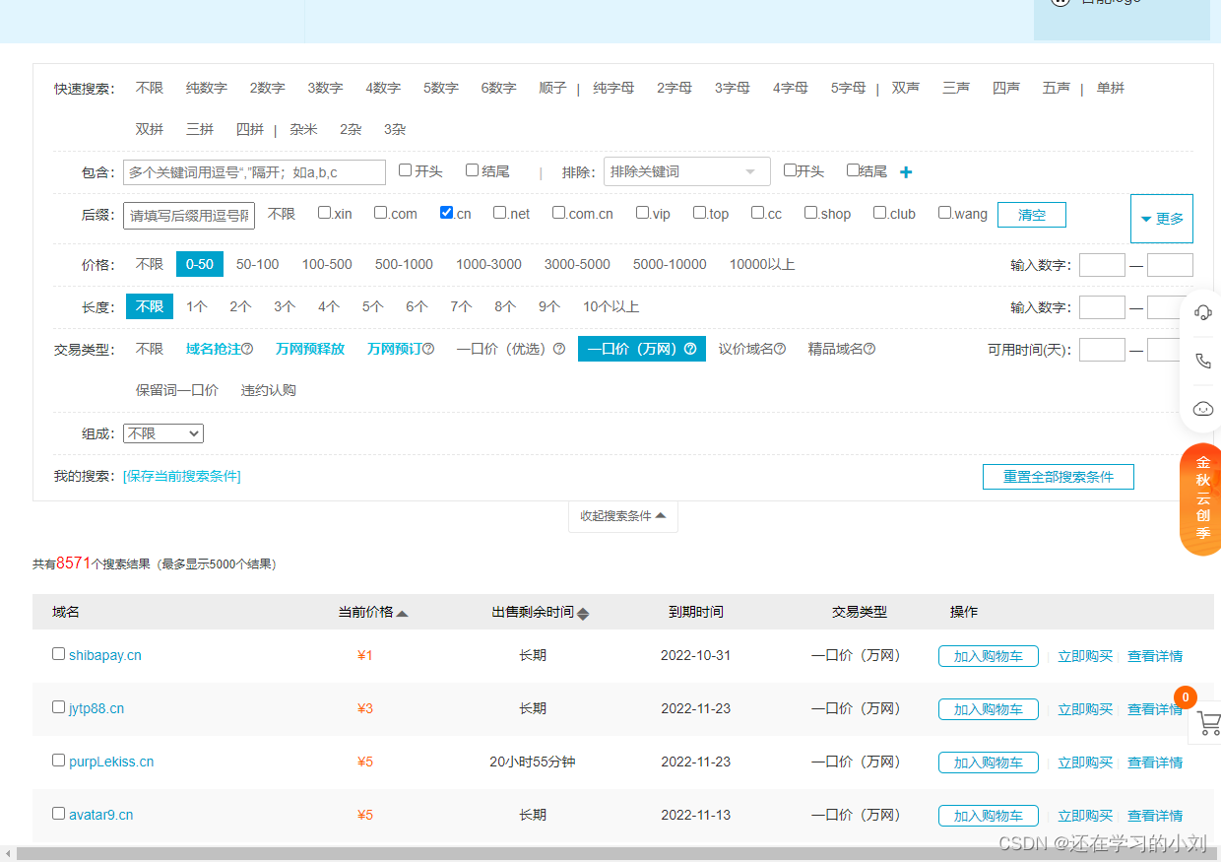Click the phone contact icon

pyautogui.click(x=1202, y=361)
